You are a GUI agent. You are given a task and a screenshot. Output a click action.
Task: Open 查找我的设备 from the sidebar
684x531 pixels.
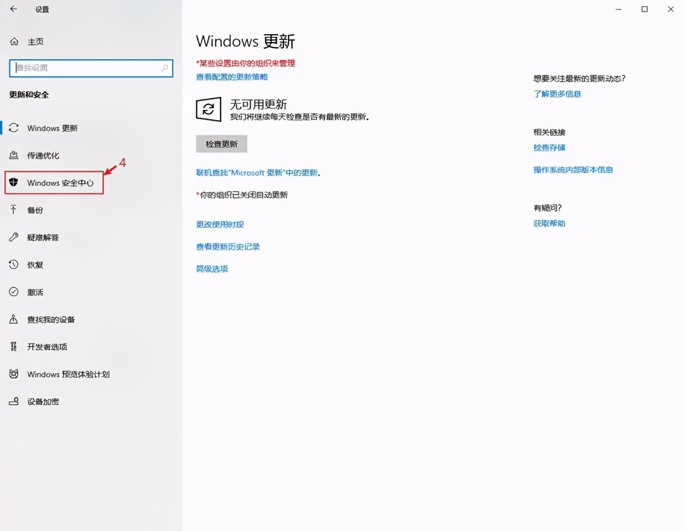[14, 319]
